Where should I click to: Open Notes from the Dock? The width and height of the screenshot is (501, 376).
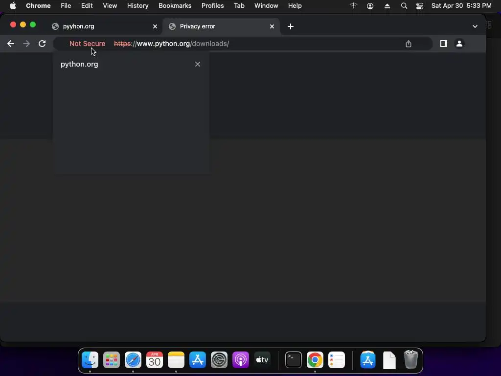tap(176, 360)
